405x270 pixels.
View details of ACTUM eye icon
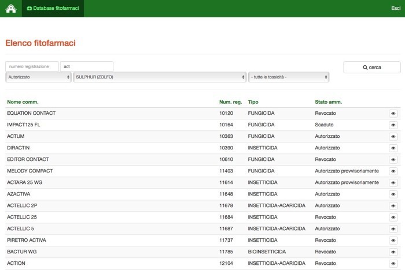393,137
